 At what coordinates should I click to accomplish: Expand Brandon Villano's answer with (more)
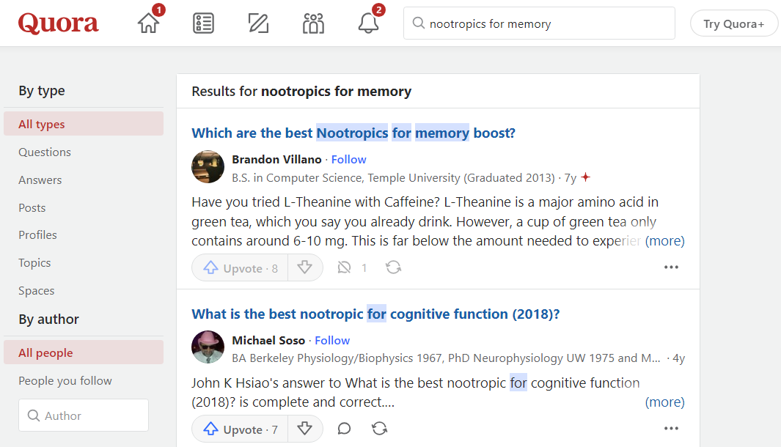pyautogui.click(x=664, y=241)
